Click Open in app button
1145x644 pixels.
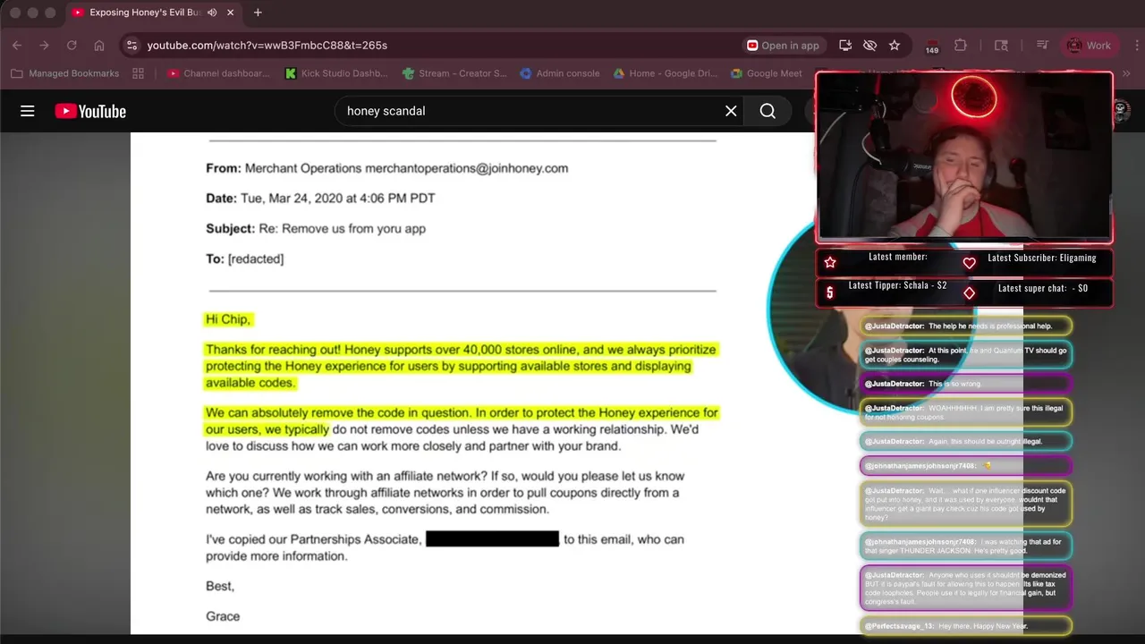(783, 45)
